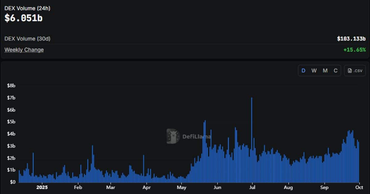This screenshot has width=370, height=194.
Task: Click the Oct x-axis label
Action: 360,187
